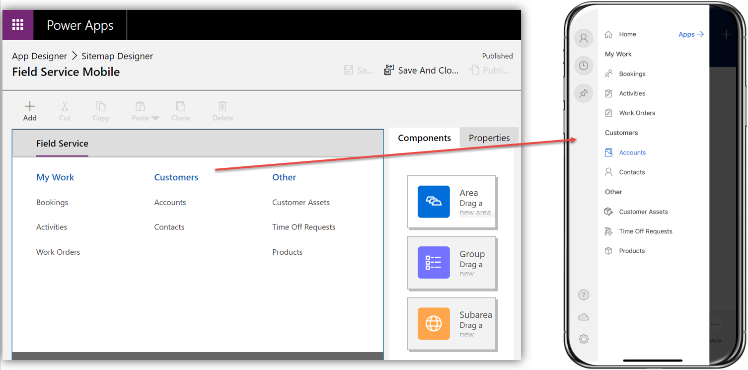The width and height of the screenshot is (748, 370).
Task: Switch to the Components tab
Action: 425,138
